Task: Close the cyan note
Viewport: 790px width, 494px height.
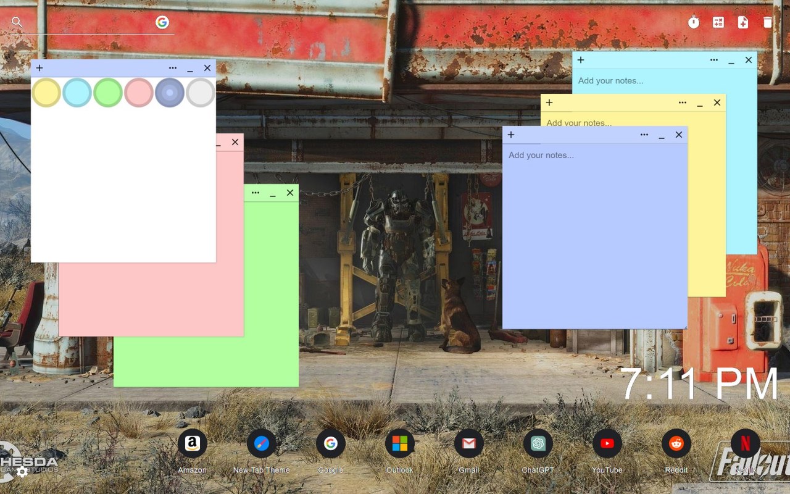Action: tap(749, 60)
